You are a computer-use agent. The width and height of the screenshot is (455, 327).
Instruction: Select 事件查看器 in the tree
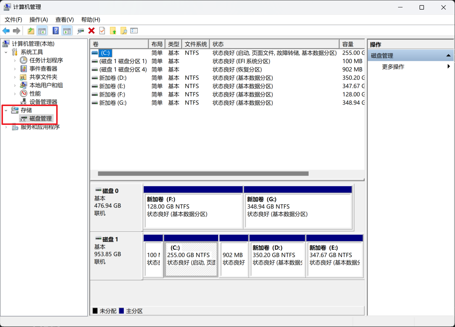tap(43, 69)
